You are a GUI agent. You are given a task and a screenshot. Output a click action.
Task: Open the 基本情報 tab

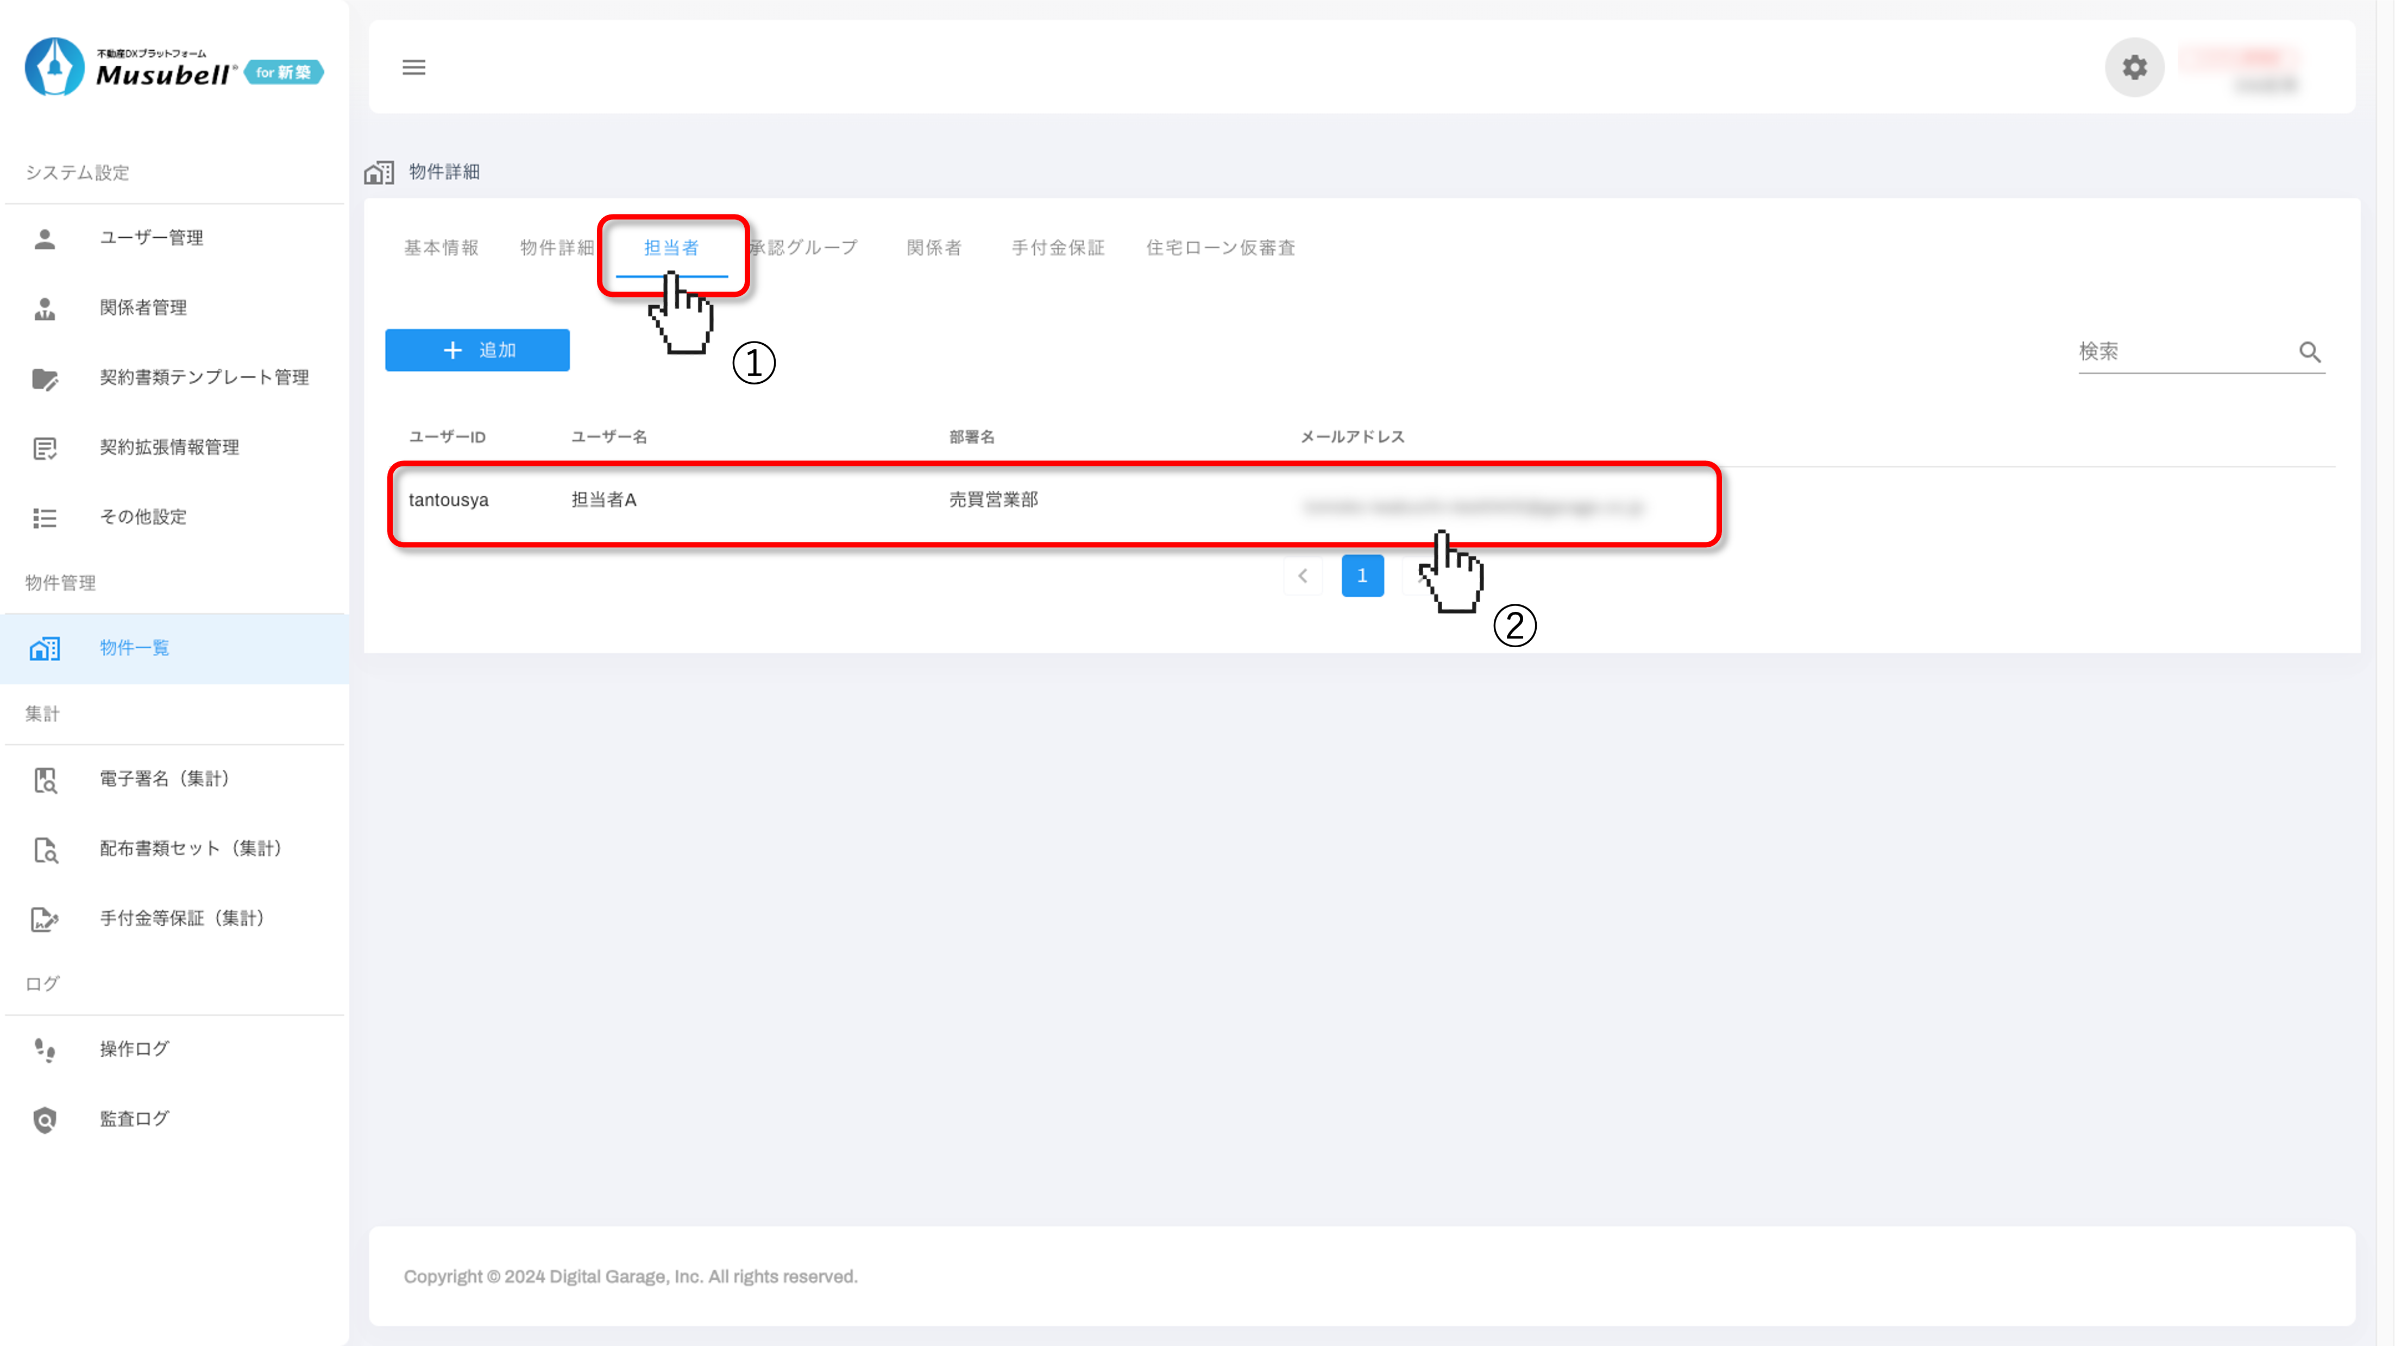441,247
